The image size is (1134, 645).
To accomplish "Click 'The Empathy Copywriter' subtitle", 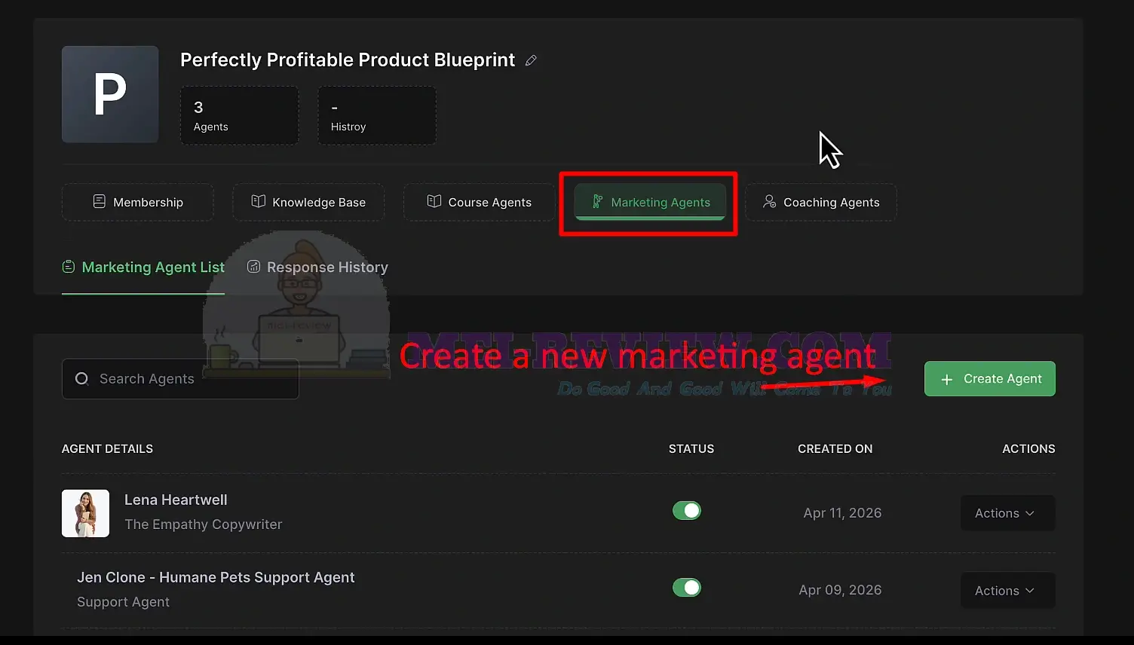I will click(204, 524).
